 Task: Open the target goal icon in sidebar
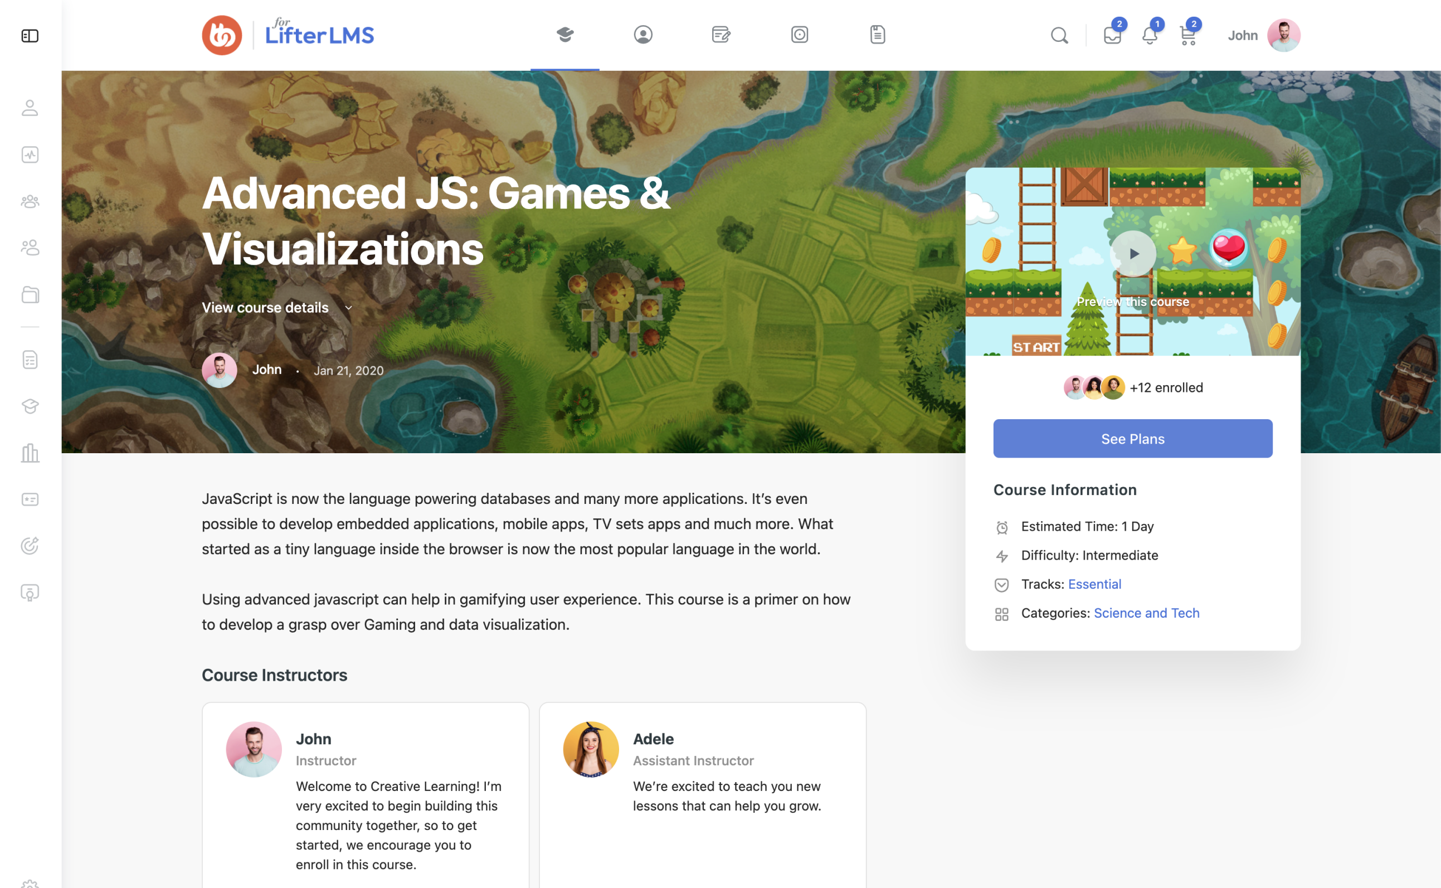point(30,546)
